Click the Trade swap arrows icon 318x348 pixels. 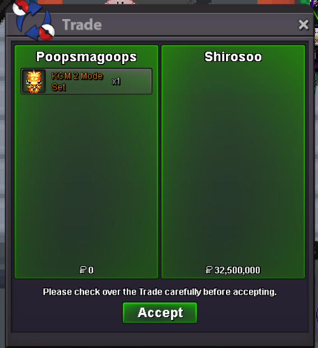33,20
